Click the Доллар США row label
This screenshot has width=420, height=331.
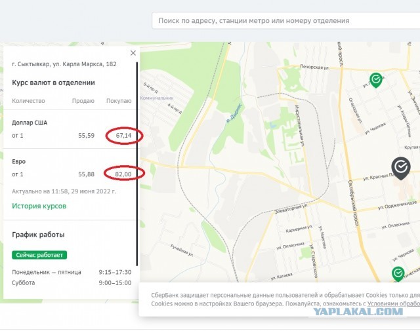tap(30, 123)
